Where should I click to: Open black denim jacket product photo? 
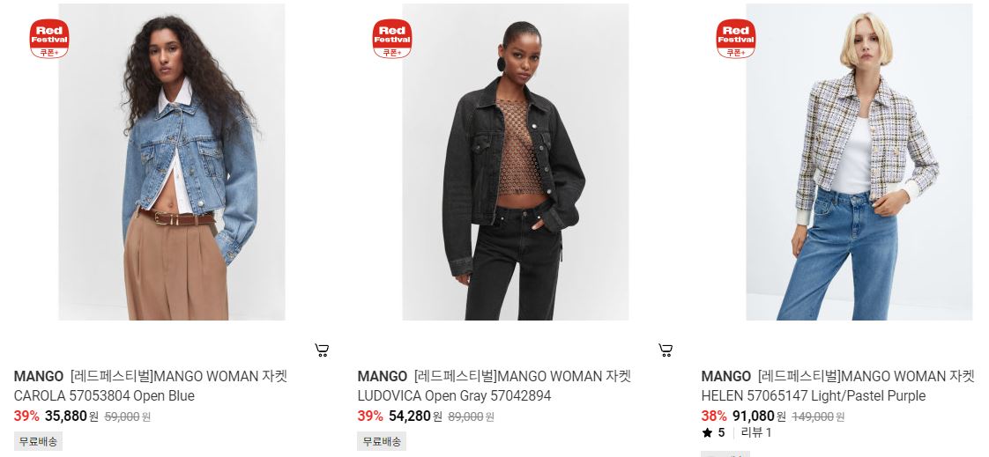tap(516, 162)
